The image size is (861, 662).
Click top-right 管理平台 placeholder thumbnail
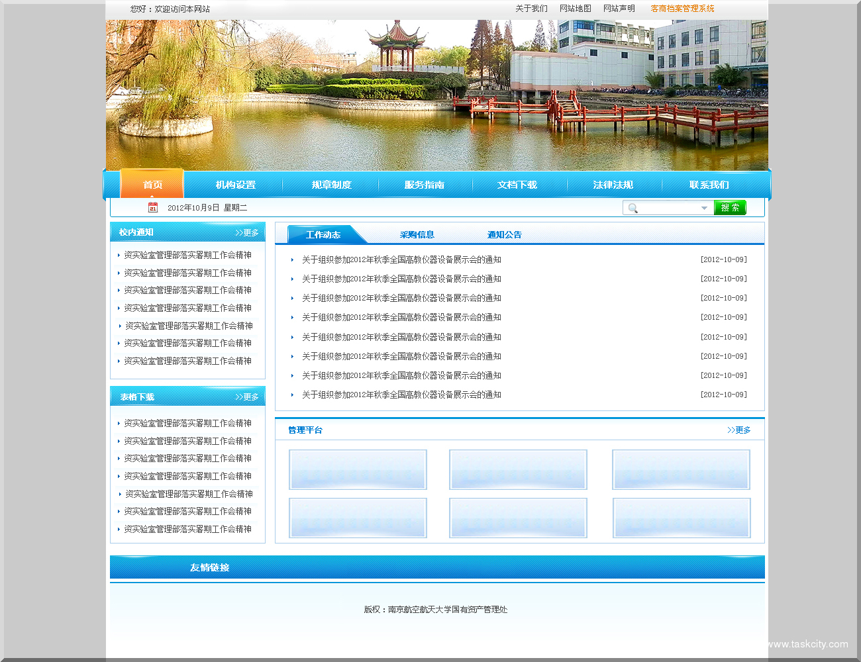(x=681, y=469)
